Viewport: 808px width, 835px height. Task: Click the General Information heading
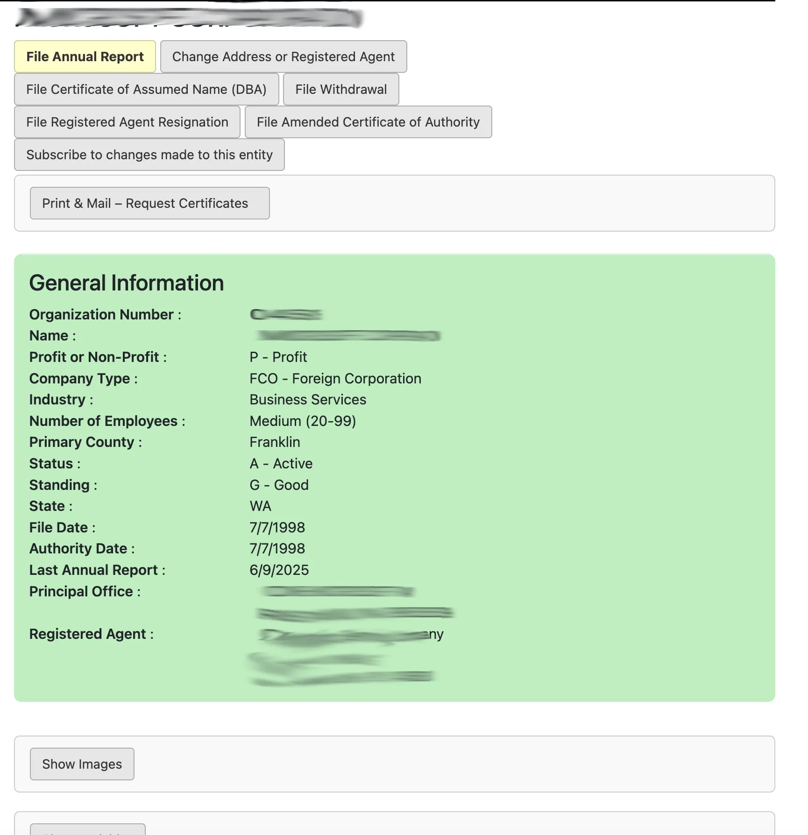[127, 283]
